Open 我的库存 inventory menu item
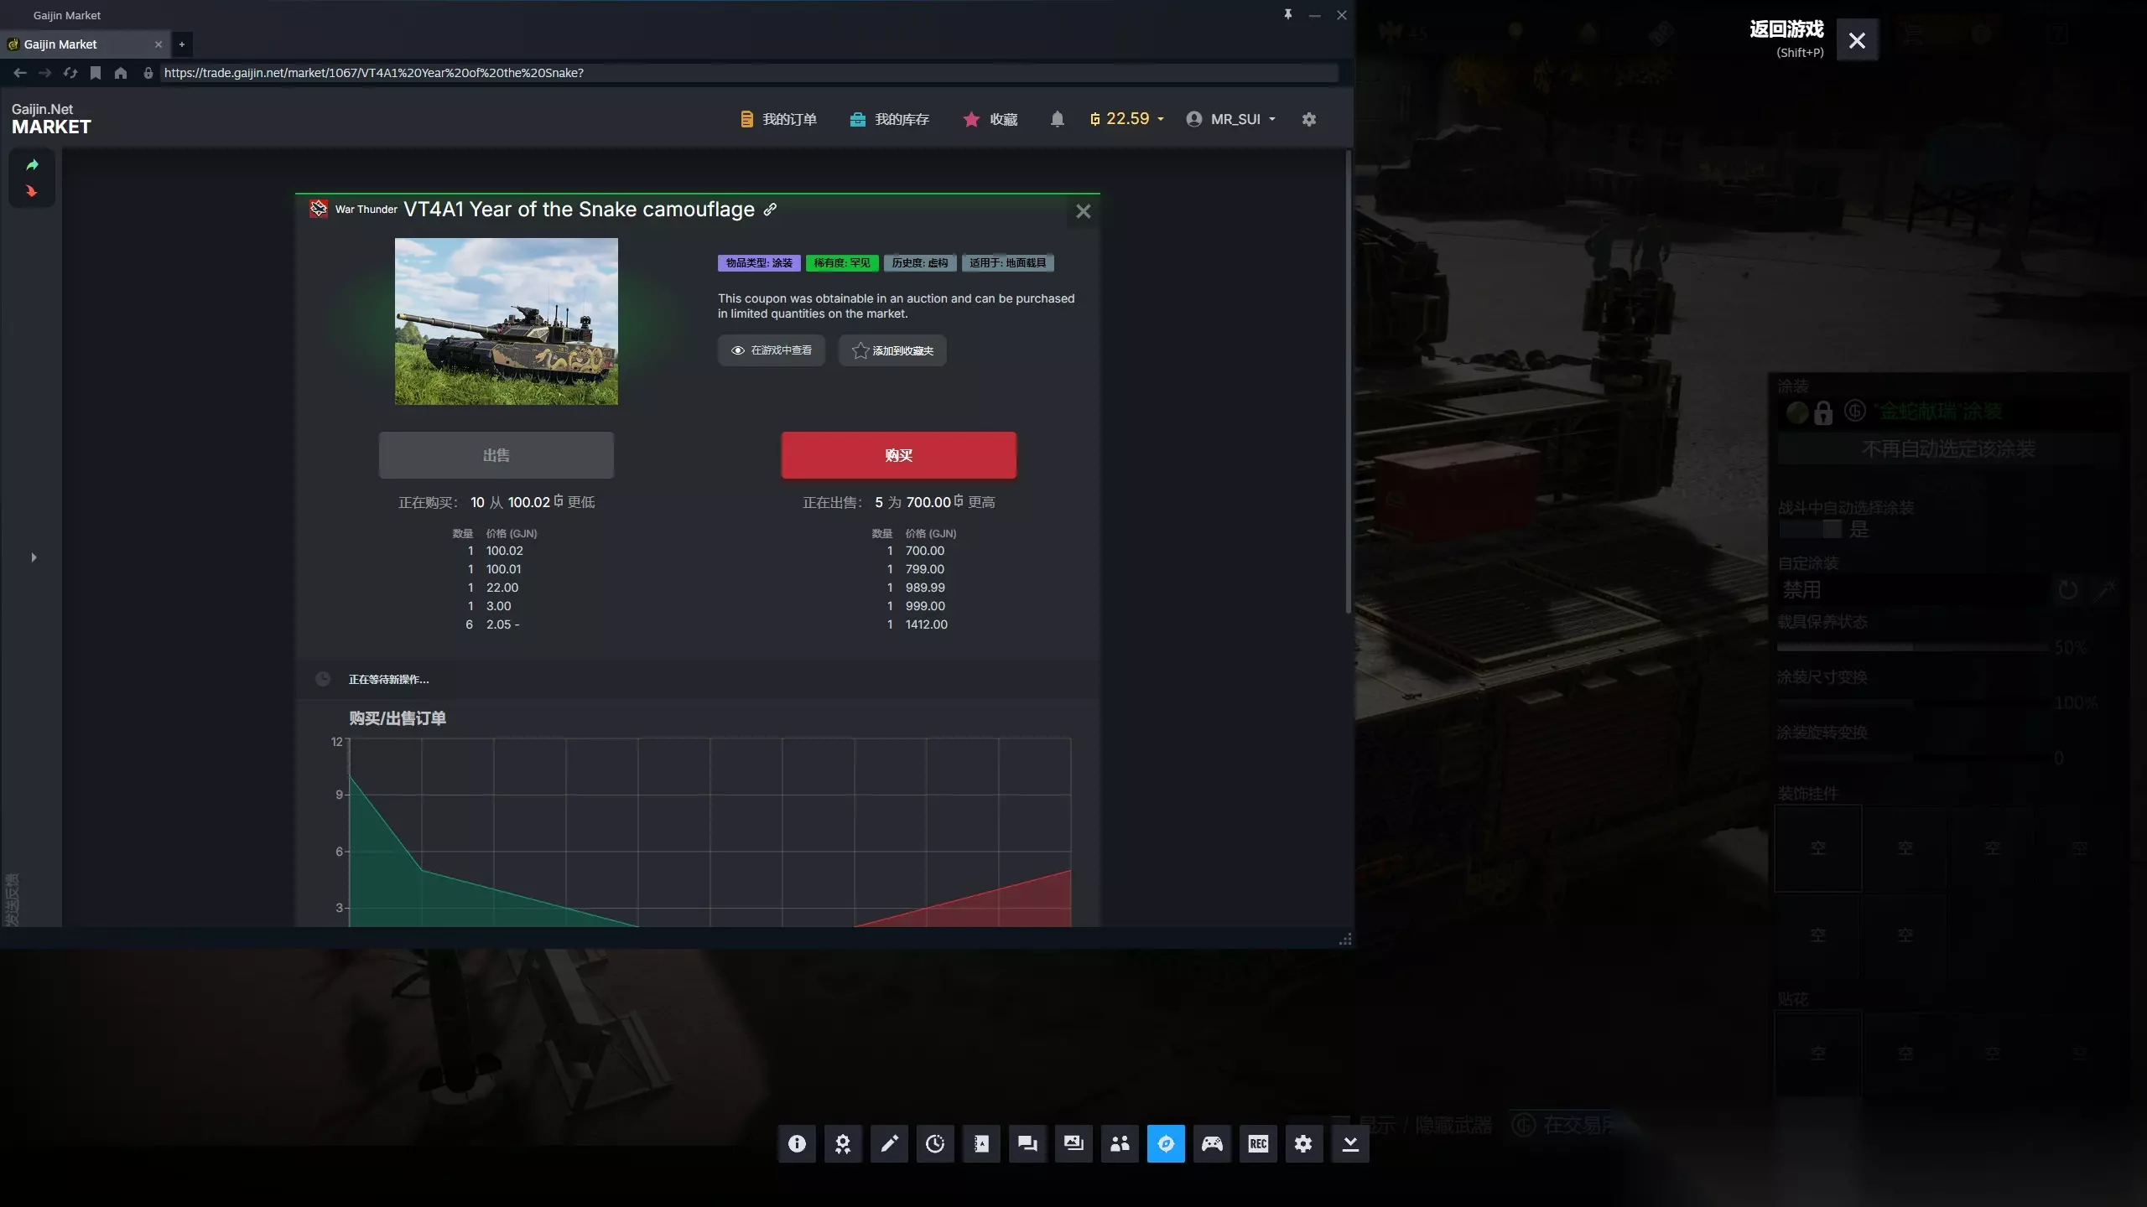This screenshot has width=2147, height=1207. (889, 119)
